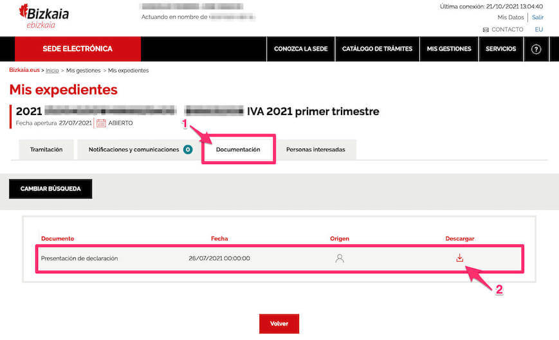Screen dimensions: 559x340
Task: Click the CONTACTO link
Action: [x=508, y=30]
